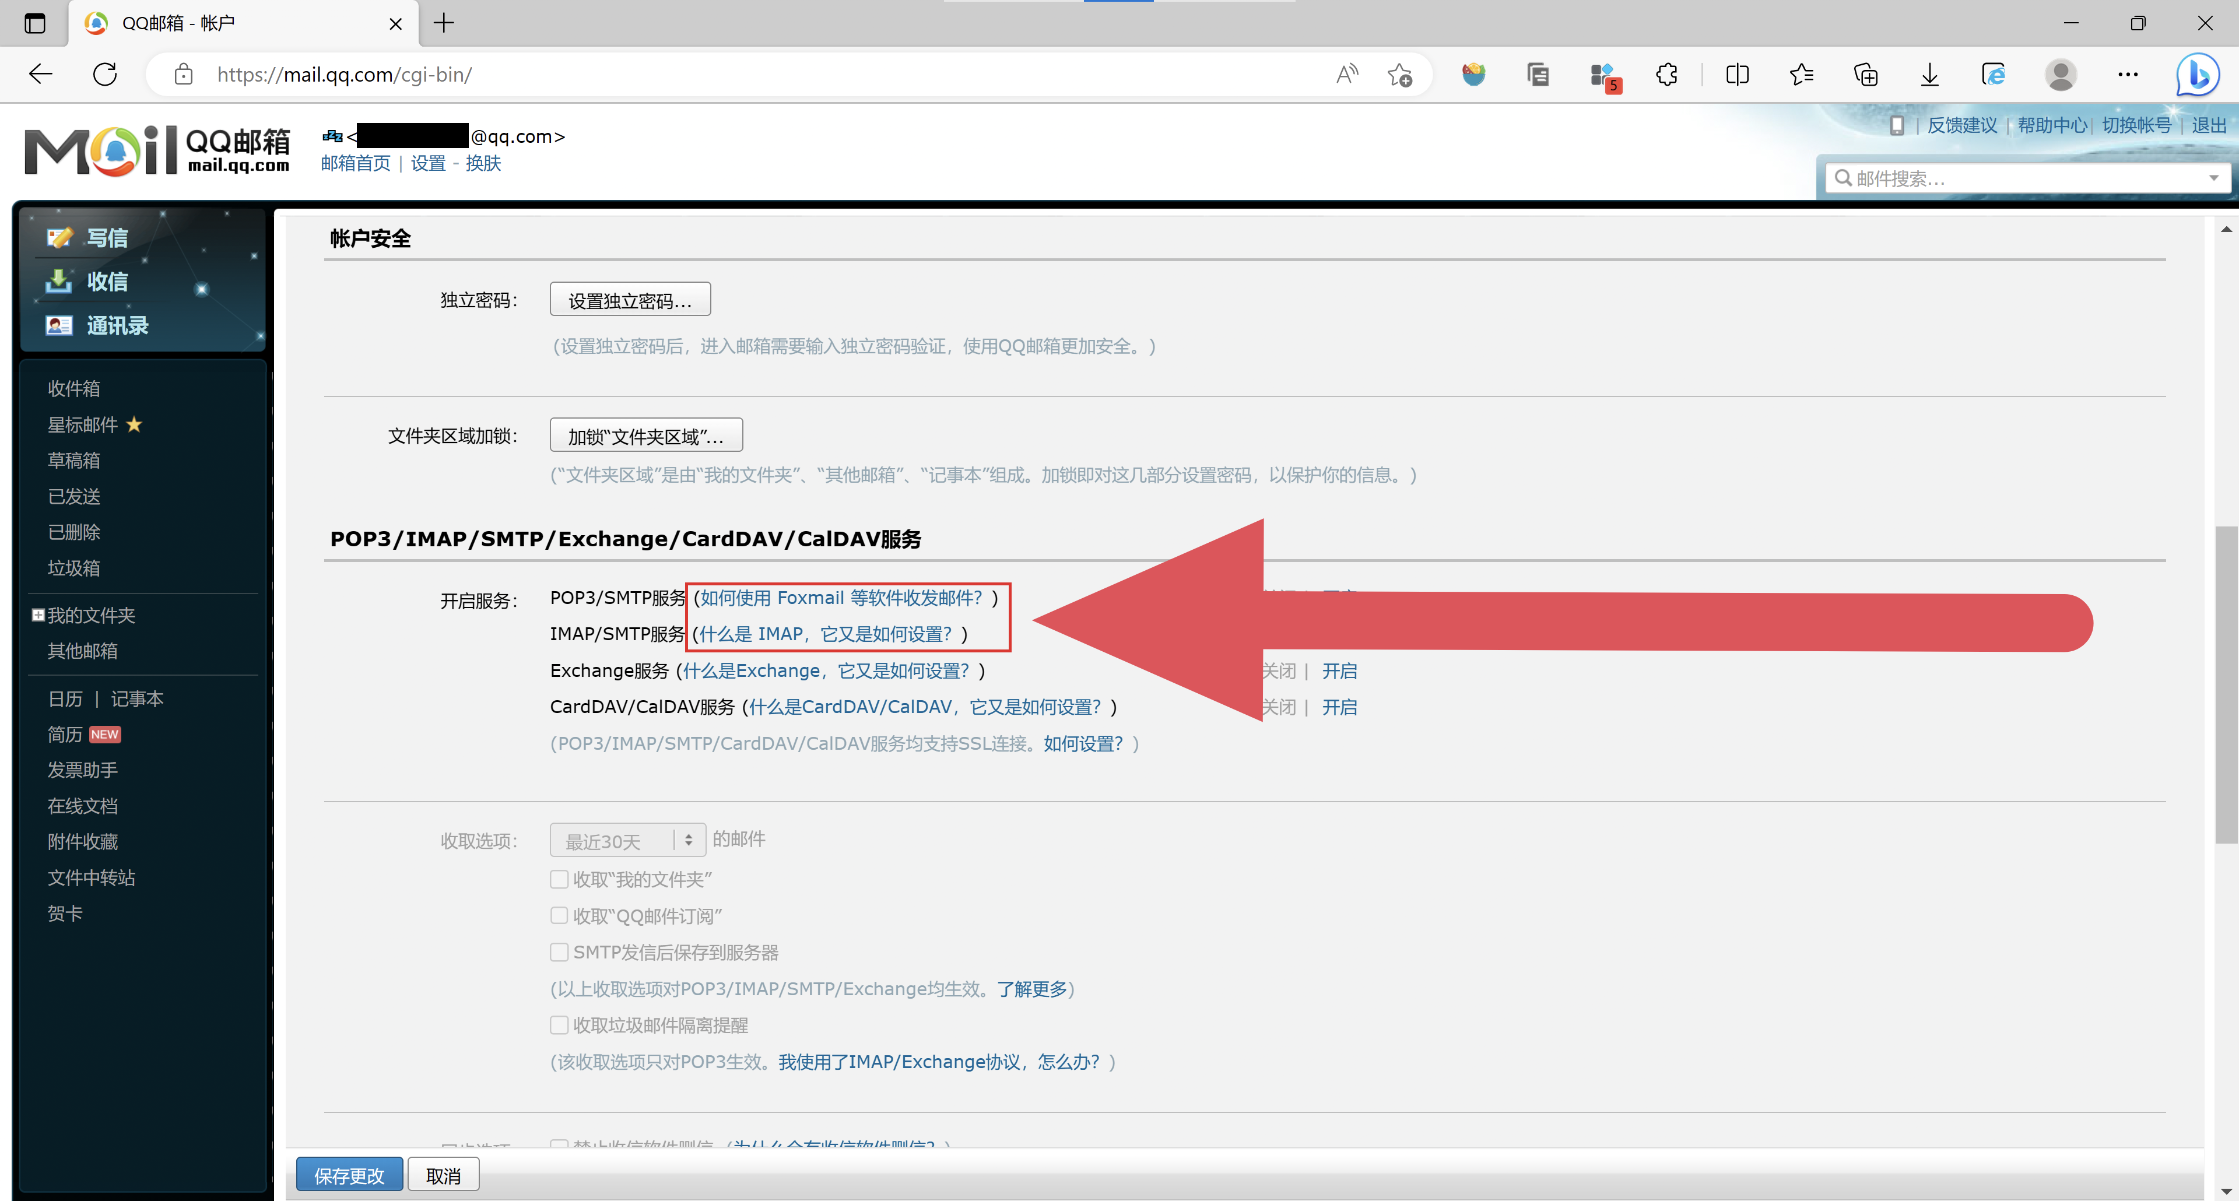This screenshot has width=2239, height=1201.
Task: Add page to favorites star icon
Action: [1399, 75]
